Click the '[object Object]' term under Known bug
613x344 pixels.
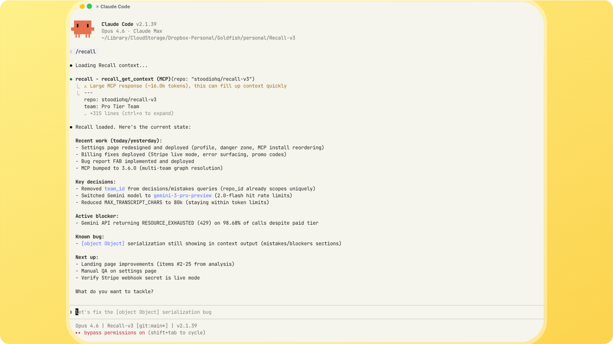pos(103,243)
